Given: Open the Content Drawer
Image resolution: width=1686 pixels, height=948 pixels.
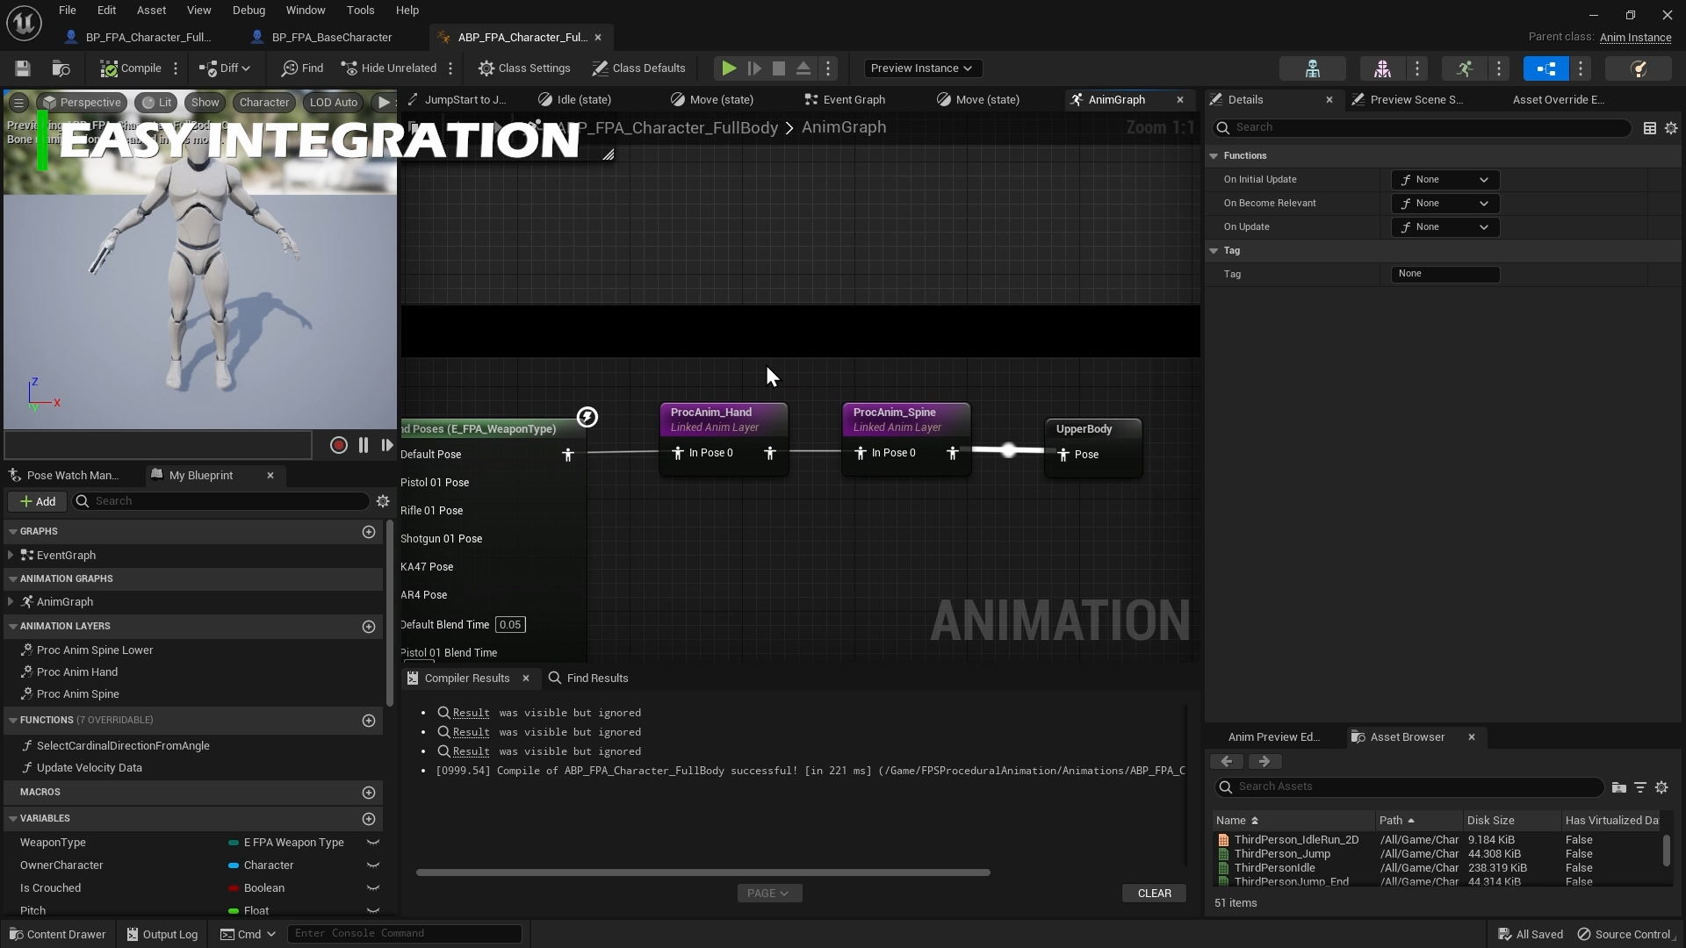Looking at the screenshot, I should (56, 933).
